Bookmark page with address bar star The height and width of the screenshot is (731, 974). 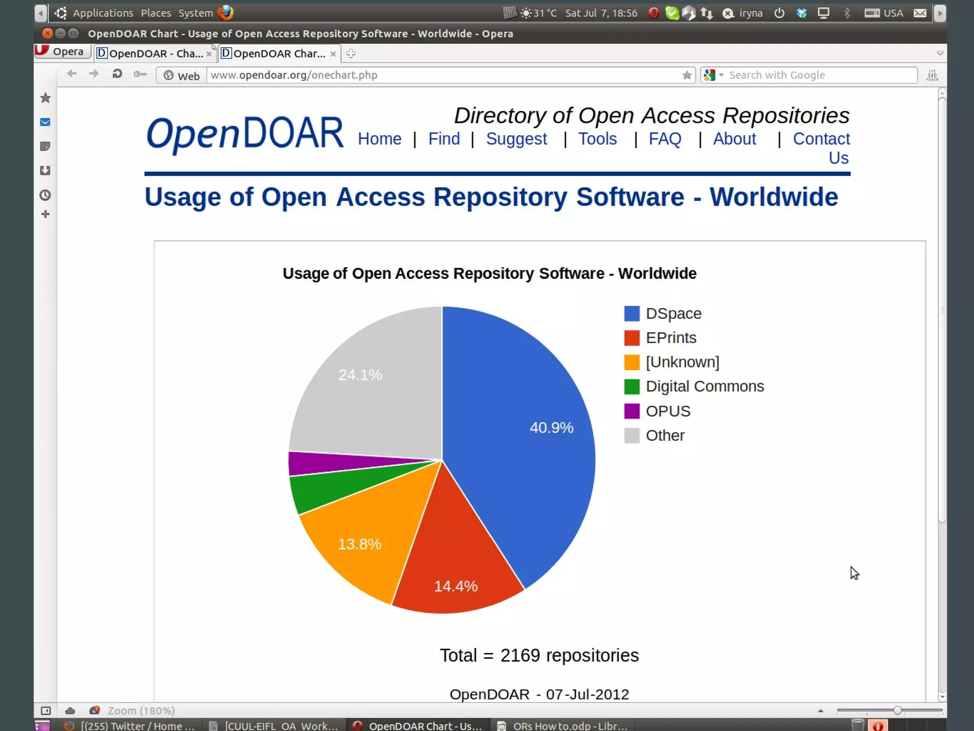(687, 75)
